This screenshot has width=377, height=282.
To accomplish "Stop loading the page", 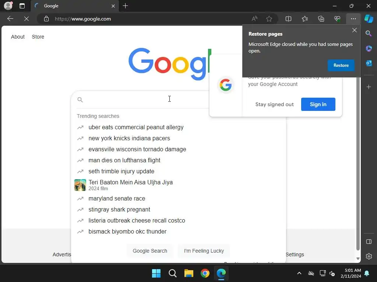I will pos(27,19).
